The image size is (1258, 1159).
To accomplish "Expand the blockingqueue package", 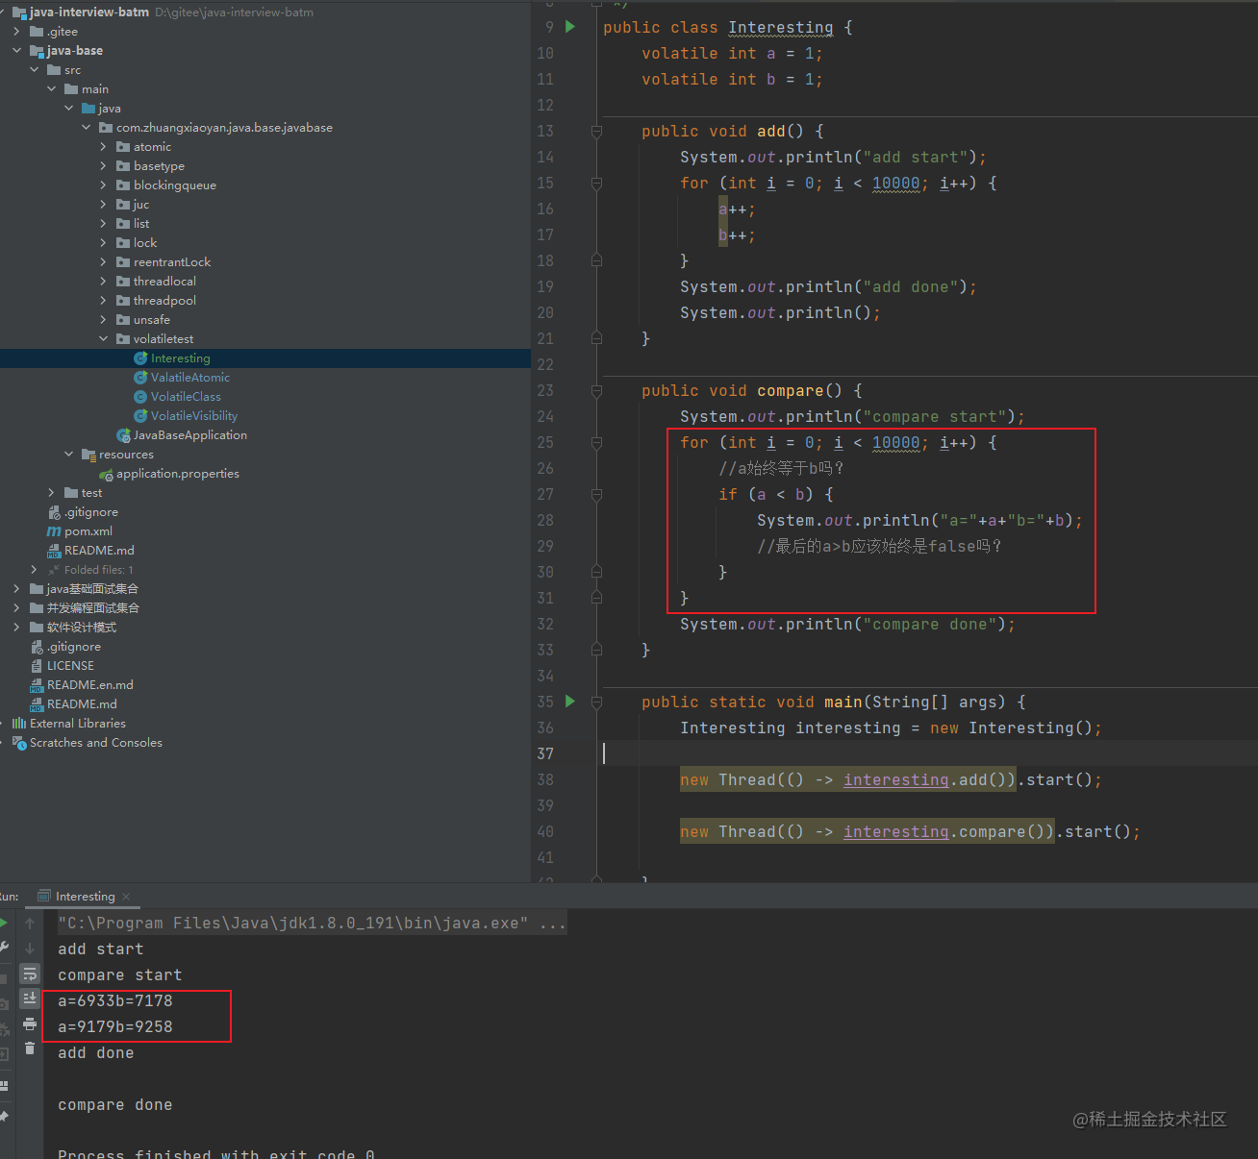I will point(103,185).
